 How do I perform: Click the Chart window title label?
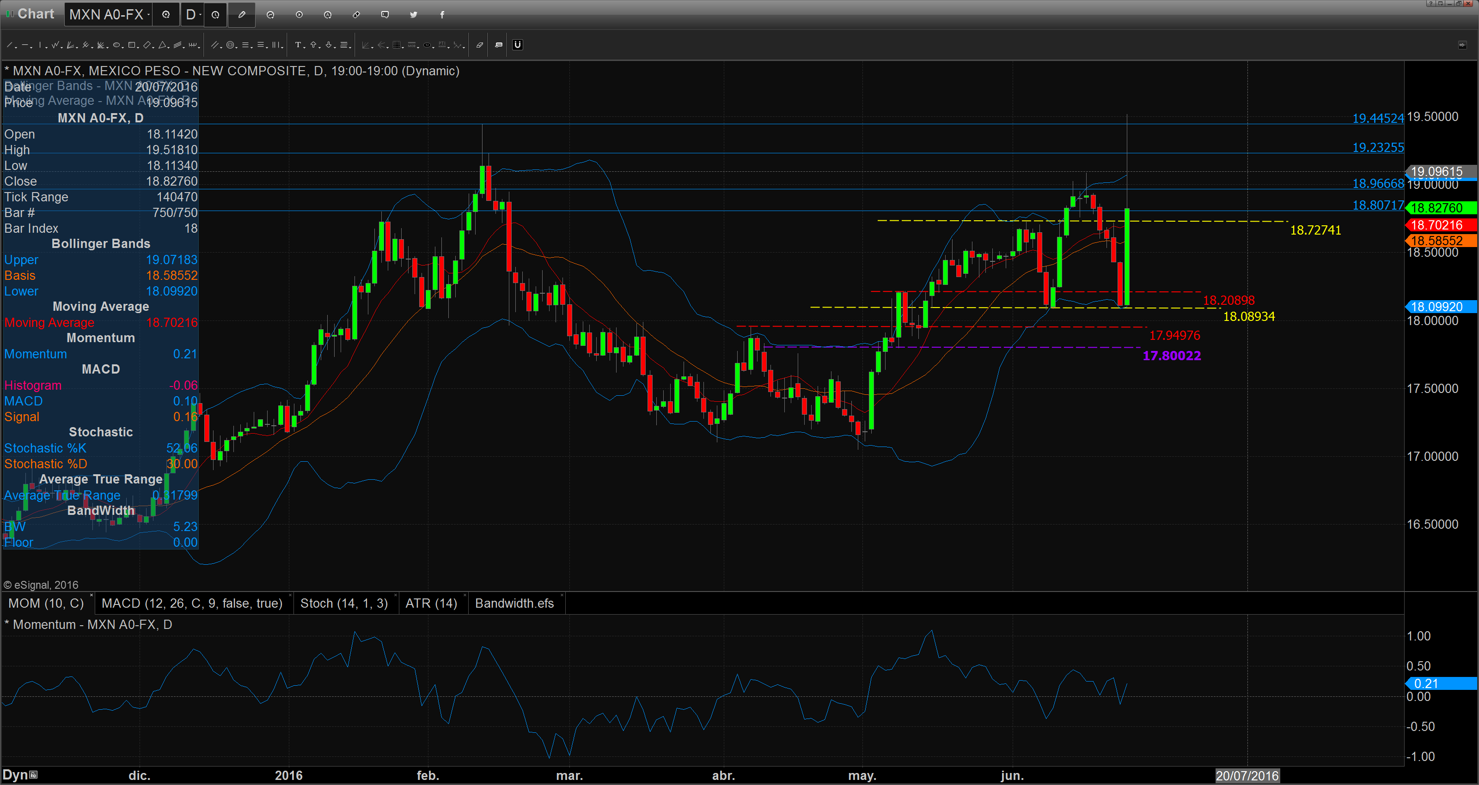(36, 14)
